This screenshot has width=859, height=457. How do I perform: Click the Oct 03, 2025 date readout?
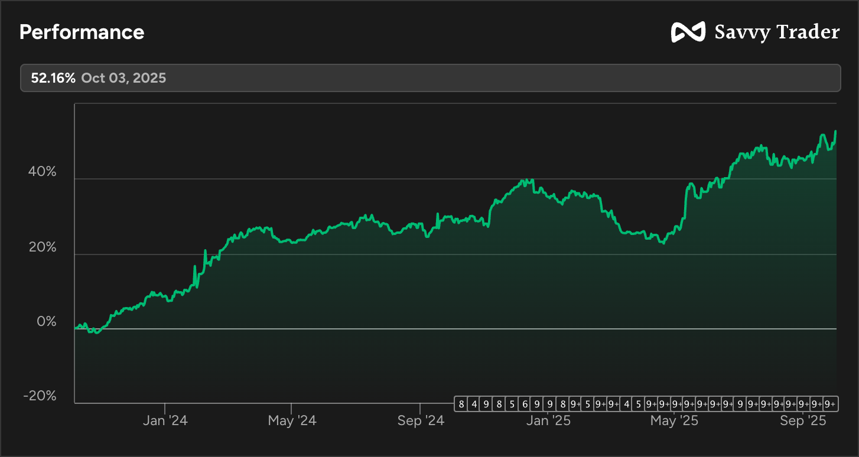(x=123, y=78)
